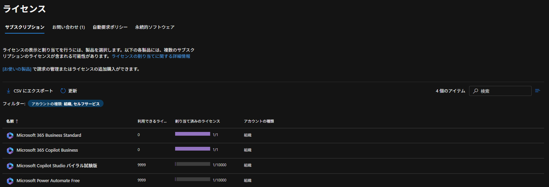The image size is (549, 187).
Task: Click the 1/10000 value in Power Automate row
Action: (x=220, y=180)
